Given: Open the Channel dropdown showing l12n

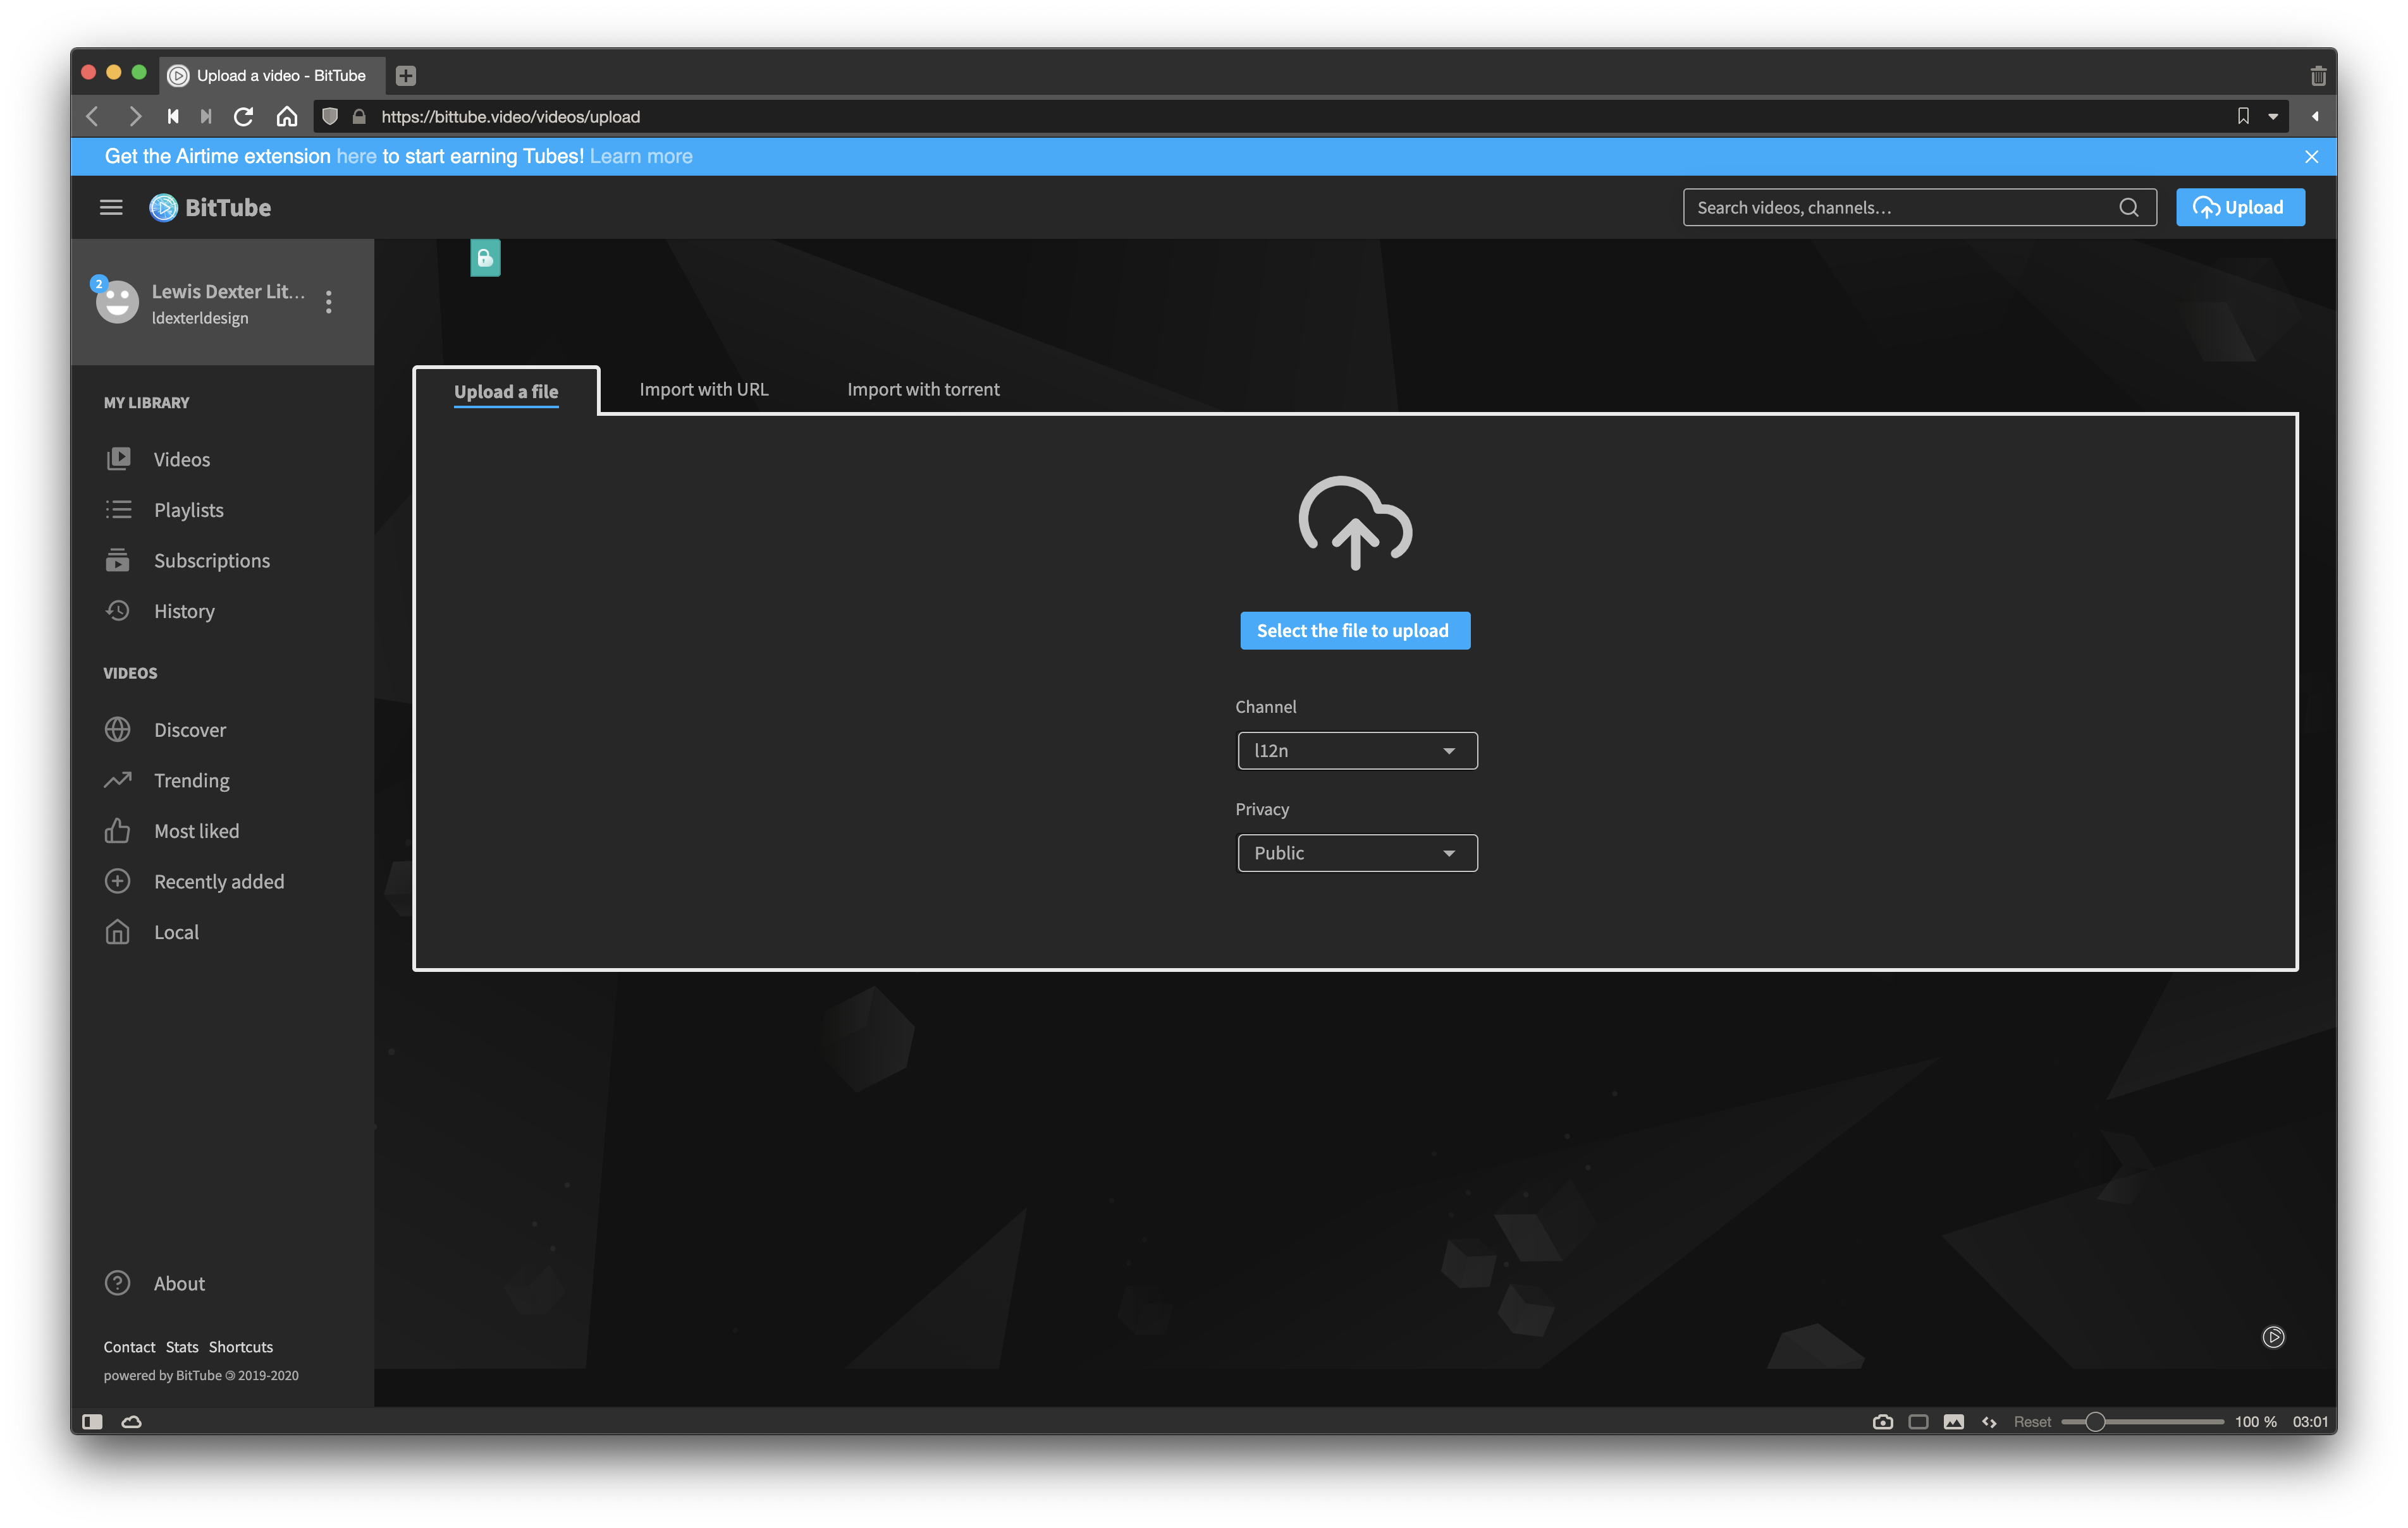Looking at the screenshot, I should click(x=1356, y=749).
